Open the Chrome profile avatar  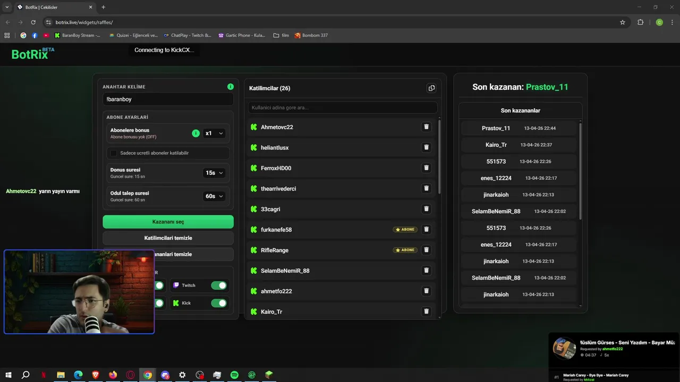tap(659, 22)
